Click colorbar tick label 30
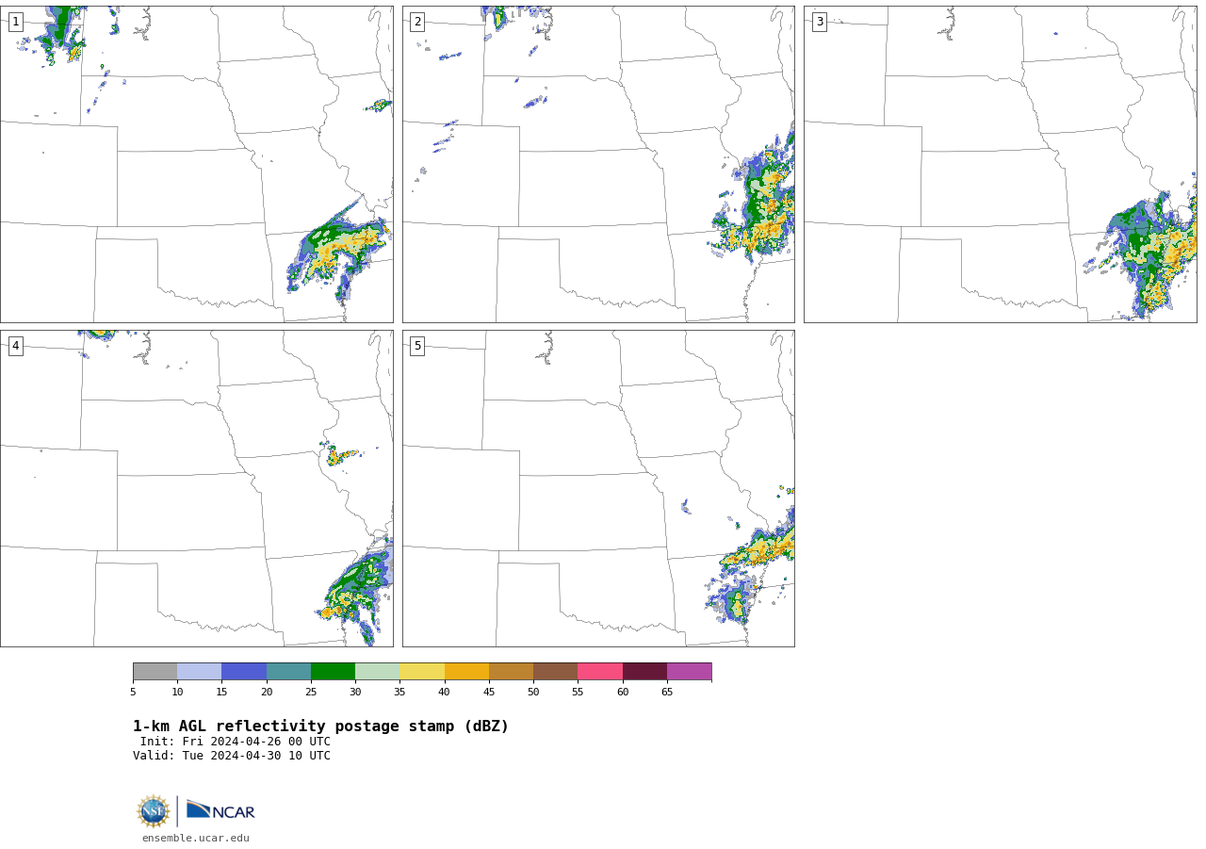This screenshot has width=1206, height=849. (x=355, y=693)
